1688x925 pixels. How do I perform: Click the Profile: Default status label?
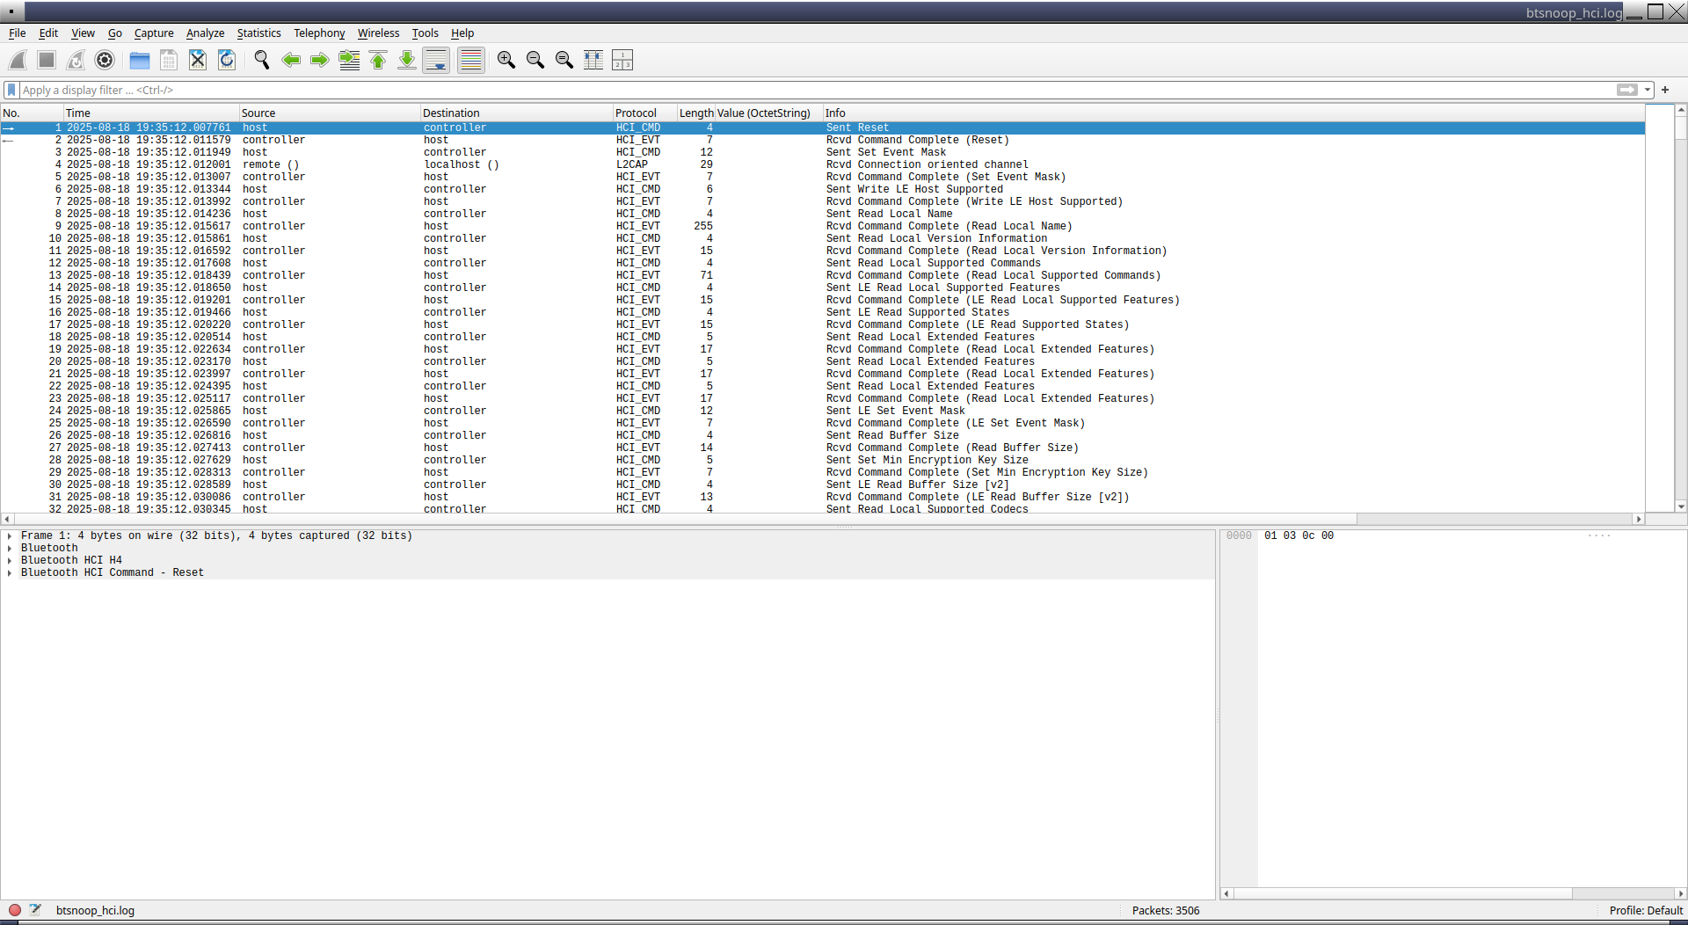point(1645,910)
